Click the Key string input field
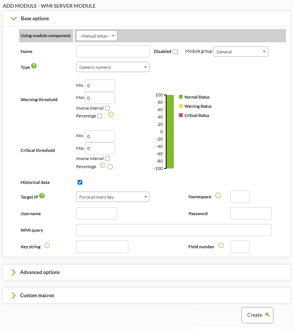Image resolution: width=294 pixels, height=331 pixels. [102, 247]
